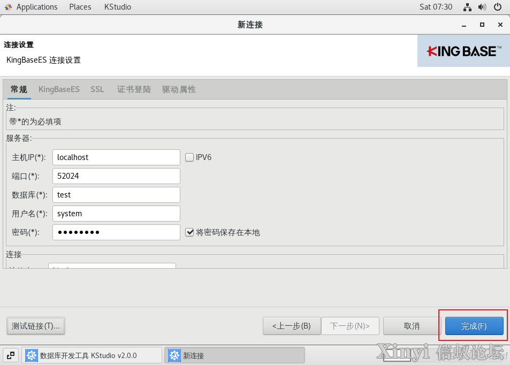Click the 带*的为必填项 note text
The width and height of the screenshot is (510, 365).
click(x=35, y=121)
